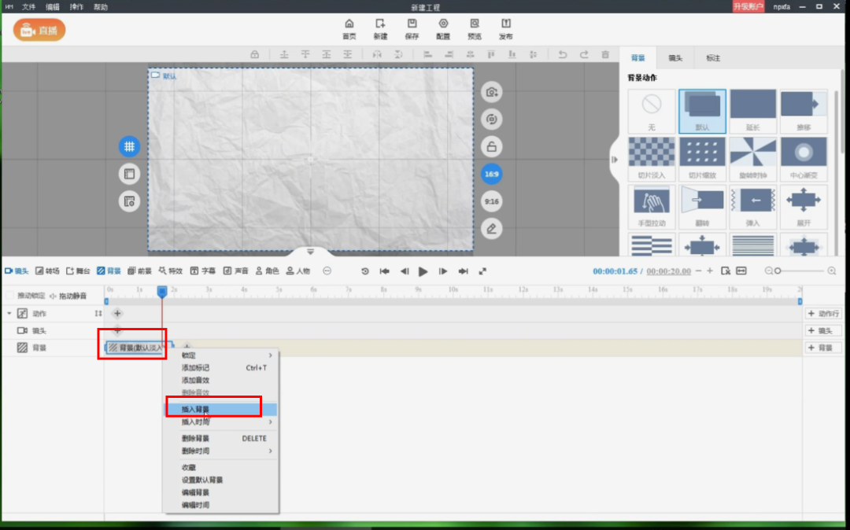Viewport: 850px width, 530px height.
Task: Click the unlock padlock icon beside canvas
Action: (x=491, y=146)
